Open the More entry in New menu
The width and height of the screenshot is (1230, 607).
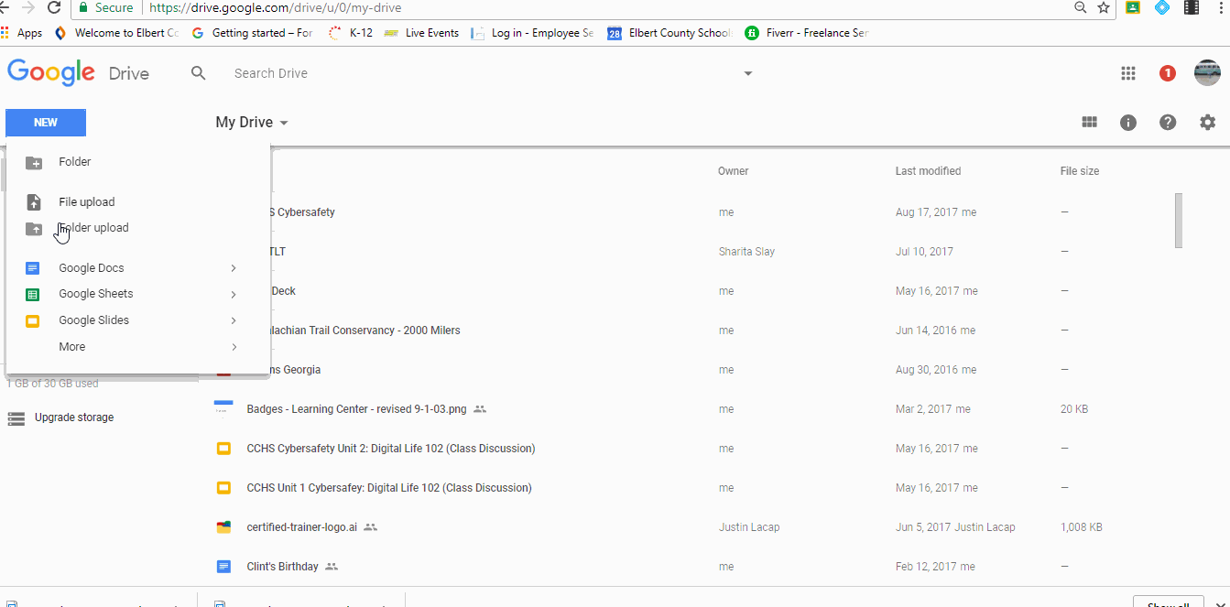(137, 347)
